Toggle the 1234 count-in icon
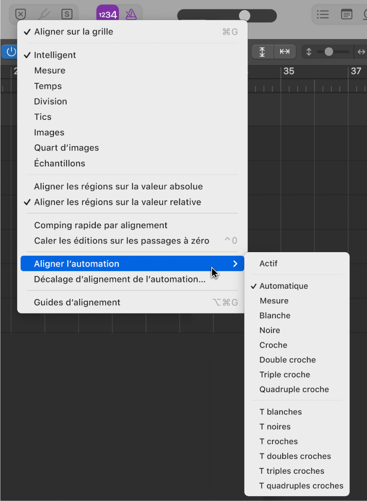Viewport: 367px width, 501px height. [107, 14]
